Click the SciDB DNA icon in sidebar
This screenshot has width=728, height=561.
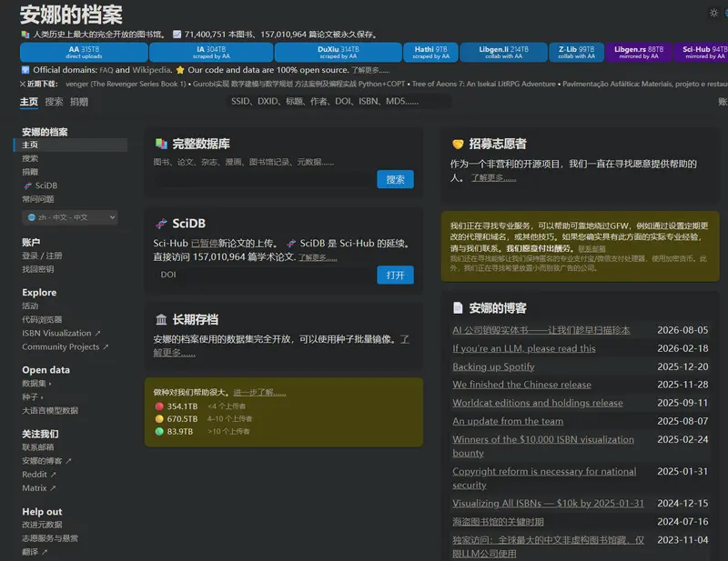pos(27,185)
